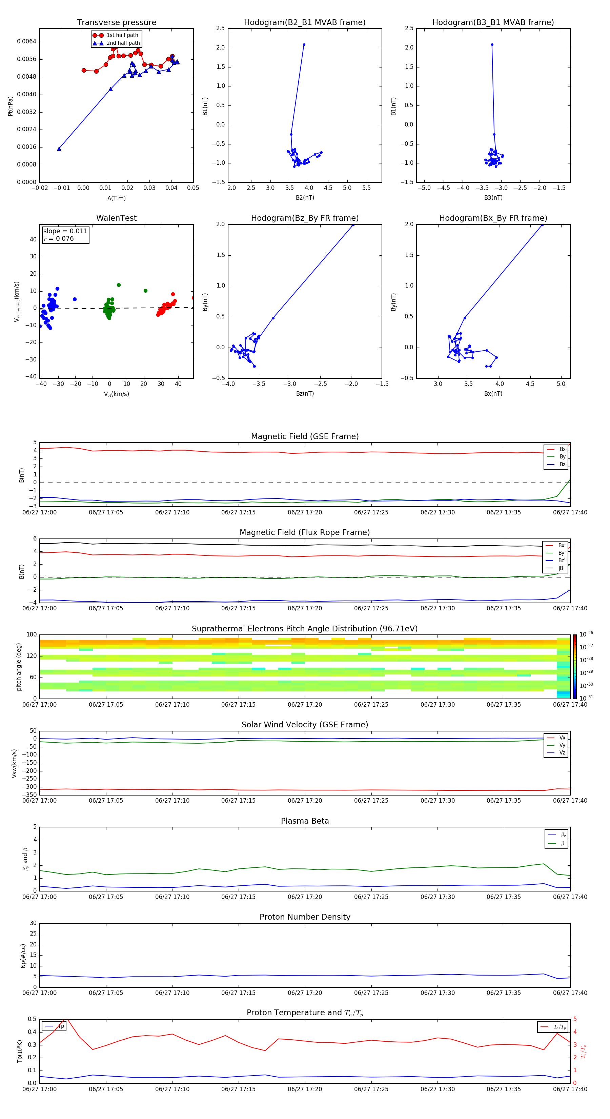Click the 'Pt(nPa)' y-axis label
This screenshot has width=610, height=1119.
tap(11, 105)
